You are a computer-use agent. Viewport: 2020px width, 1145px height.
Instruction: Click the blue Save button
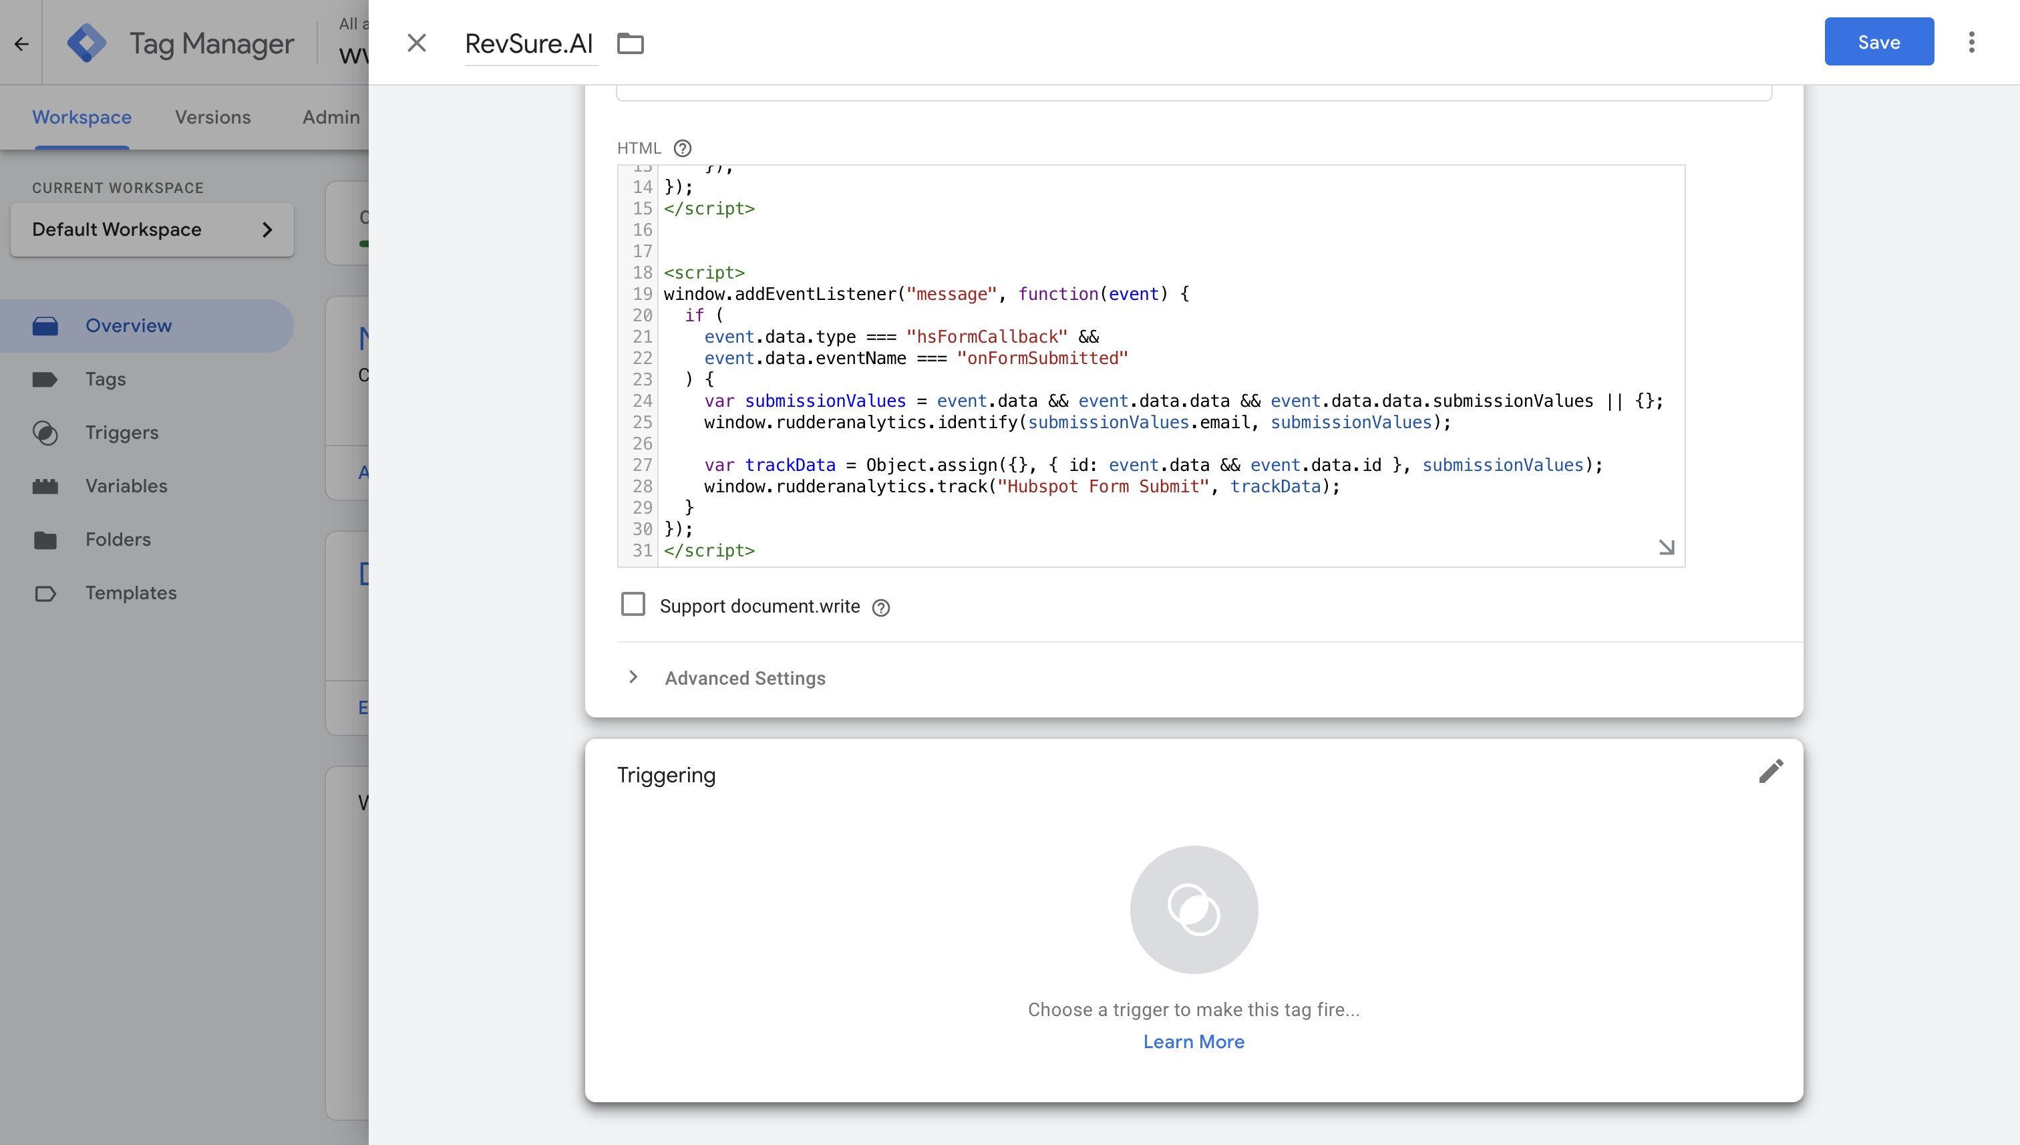(x=1878, y=43)
